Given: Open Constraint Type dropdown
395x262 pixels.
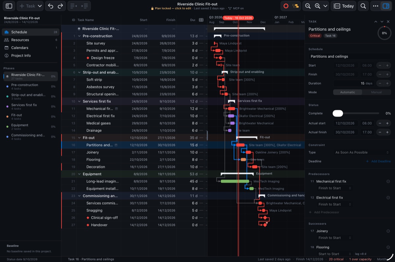Looking at the screenshot, I should coord(362,152).
